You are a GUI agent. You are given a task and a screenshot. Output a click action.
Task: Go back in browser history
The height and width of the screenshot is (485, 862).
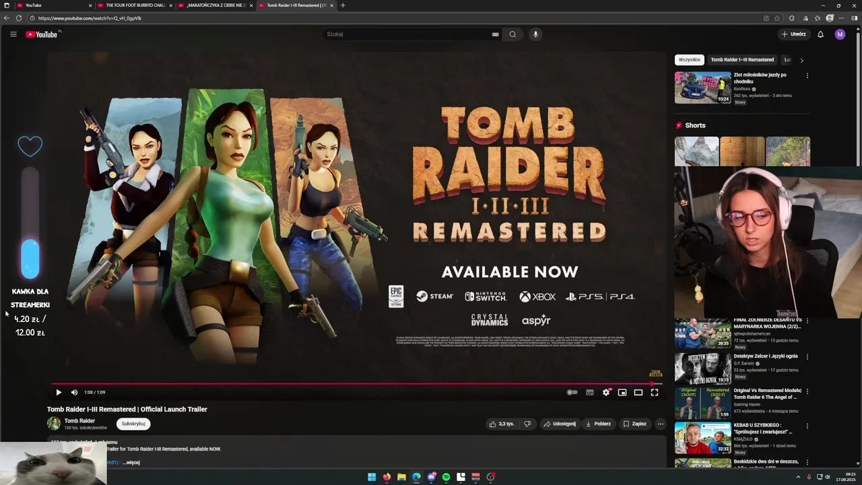tap(7, 18)
